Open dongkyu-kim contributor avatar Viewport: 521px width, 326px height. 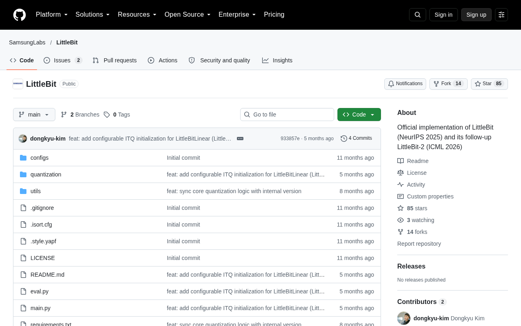point(404,318)
